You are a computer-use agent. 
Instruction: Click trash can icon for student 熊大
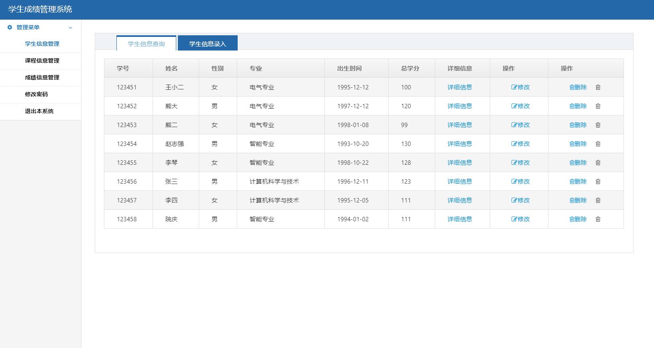point(598,106)
